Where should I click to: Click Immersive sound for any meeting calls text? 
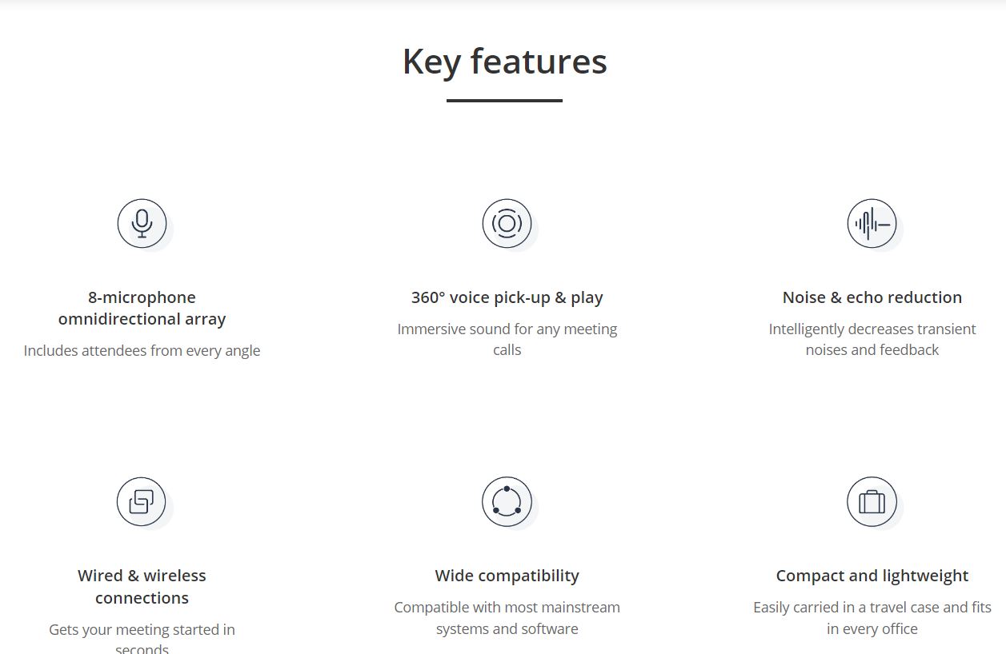pyautogui.click(x=507, y=339)
